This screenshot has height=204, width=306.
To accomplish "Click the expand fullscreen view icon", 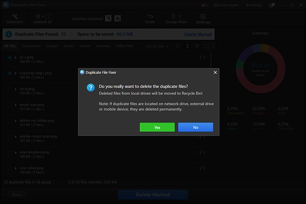I will tap(207, 46).
